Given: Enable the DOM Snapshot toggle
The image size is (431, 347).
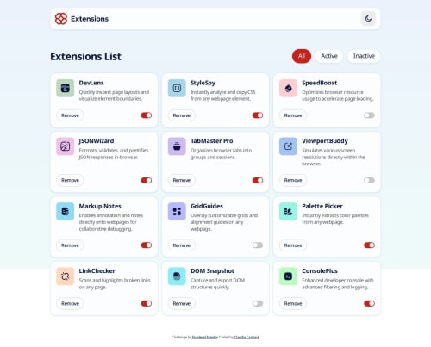Looking at the screenshot, I should click(x=258, y=303).
